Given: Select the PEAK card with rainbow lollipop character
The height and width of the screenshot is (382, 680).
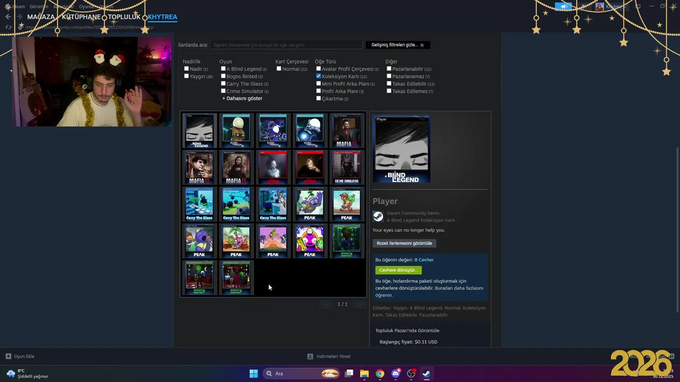Looking at the screenshot, I should pyautogui.click(x=310, y=240).
